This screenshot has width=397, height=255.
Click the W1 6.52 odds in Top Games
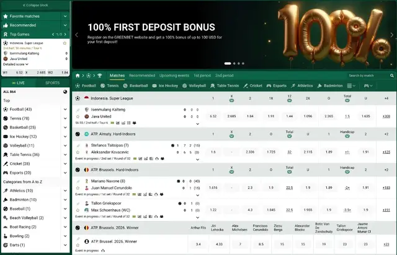pos(12,72)
